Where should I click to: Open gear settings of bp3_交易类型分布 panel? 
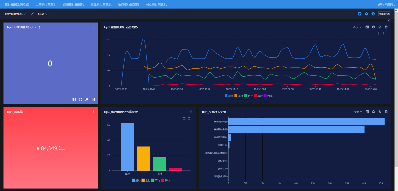[373, 112]
